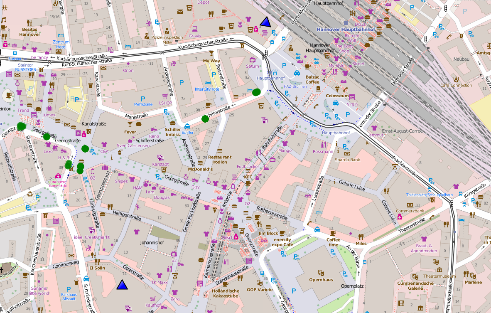Screen dimensions: 491x313
Task: Click the recycling icon
Action: pos(30,194)
